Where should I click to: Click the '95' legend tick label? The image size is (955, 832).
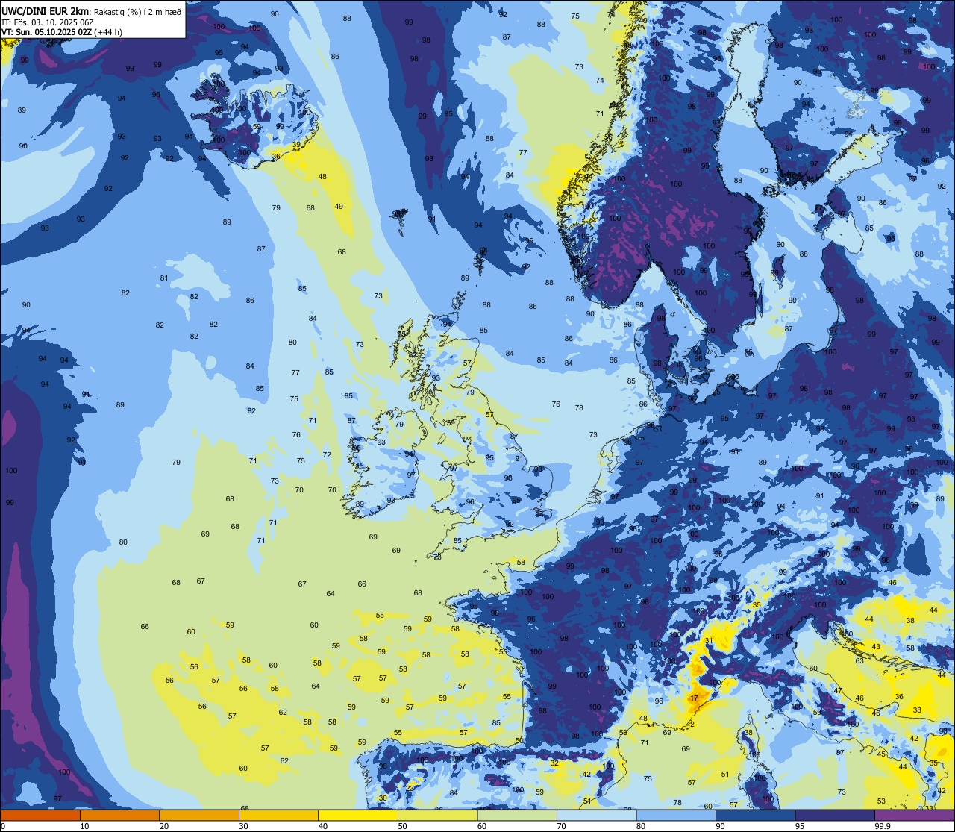800,826
